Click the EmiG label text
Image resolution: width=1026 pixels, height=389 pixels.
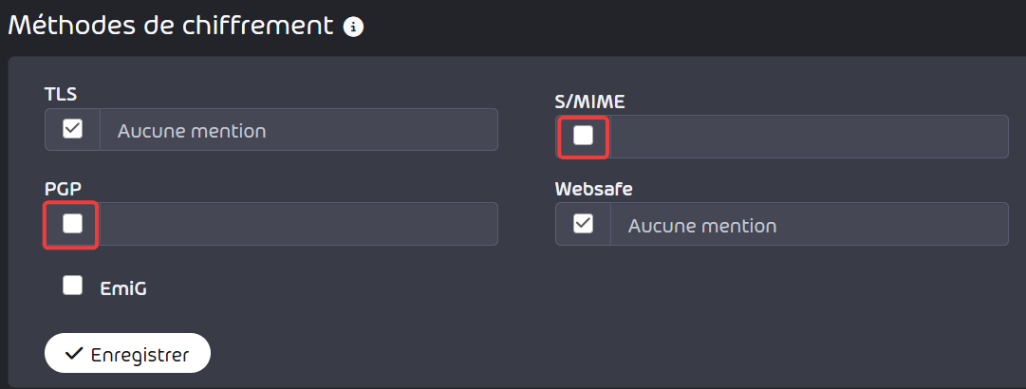point(123,288)
